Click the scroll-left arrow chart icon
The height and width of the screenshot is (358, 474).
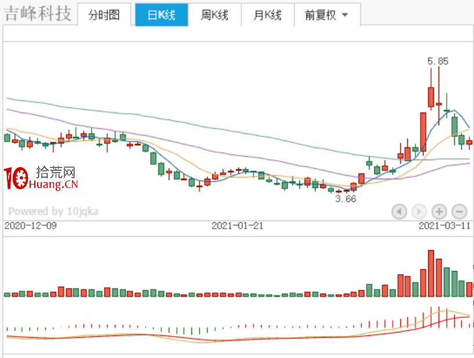click(399, 211)
